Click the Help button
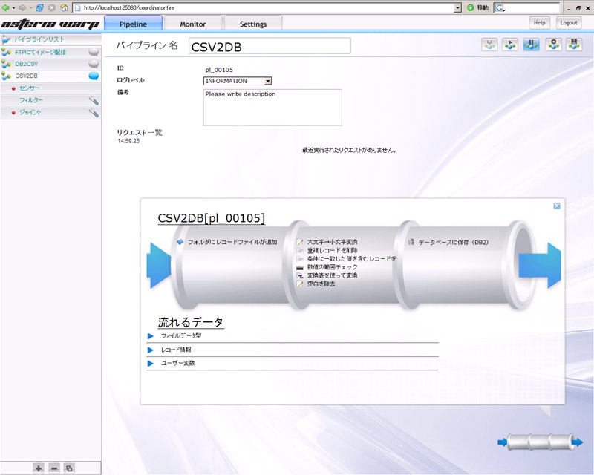This screenshot has width=594, height=475. tap(539, 23)
